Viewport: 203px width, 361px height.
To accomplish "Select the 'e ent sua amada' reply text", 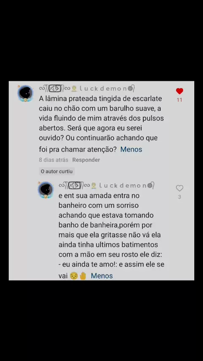I will point(112,236).
